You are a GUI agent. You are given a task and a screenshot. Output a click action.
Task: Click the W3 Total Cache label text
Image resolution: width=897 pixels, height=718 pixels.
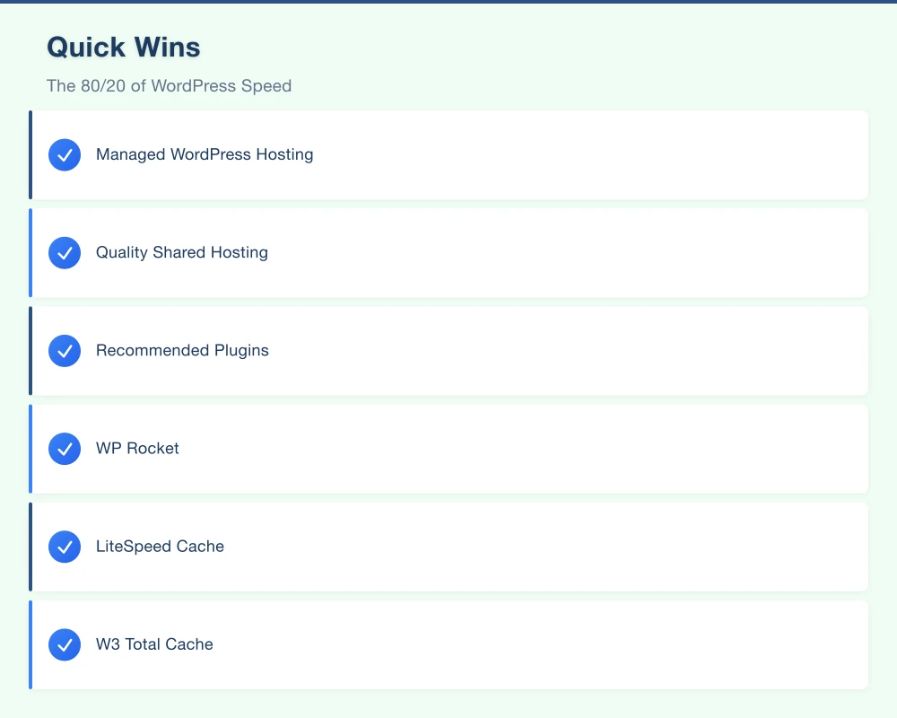click(x=154, y=644)
